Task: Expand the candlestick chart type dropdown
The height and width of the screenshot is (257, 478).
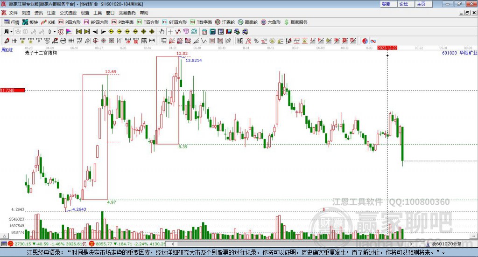Action: tap(54, 32)
